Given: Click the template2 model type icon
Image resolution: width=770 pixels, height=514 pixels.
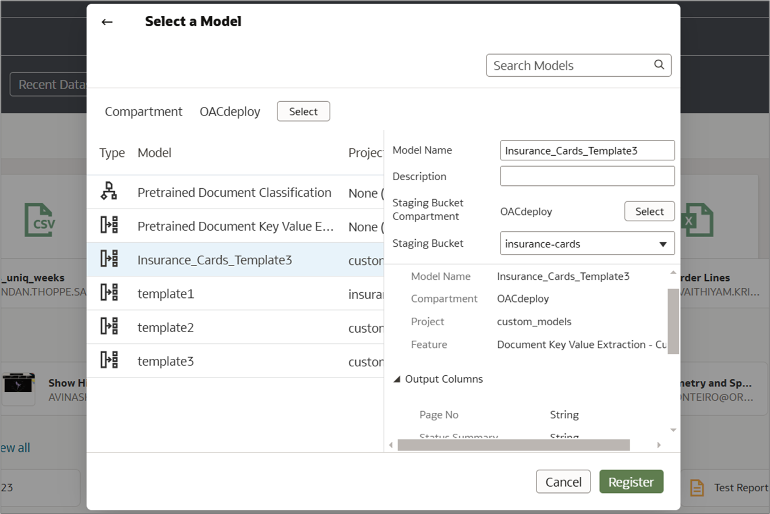Looking at the screenshot, I should pos(109,326).
